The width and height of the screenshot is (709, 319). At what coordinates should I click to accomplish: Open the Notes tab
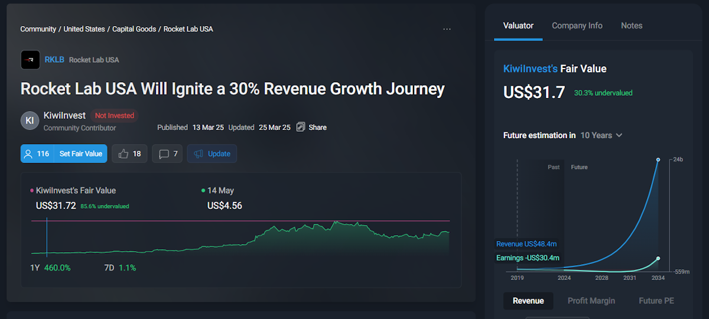[632, 25]
